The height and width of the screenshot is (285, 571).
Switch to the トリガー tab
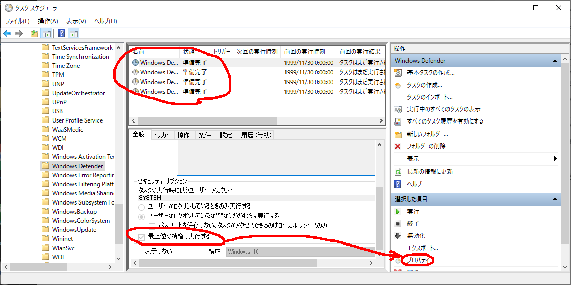pos(162,135)
